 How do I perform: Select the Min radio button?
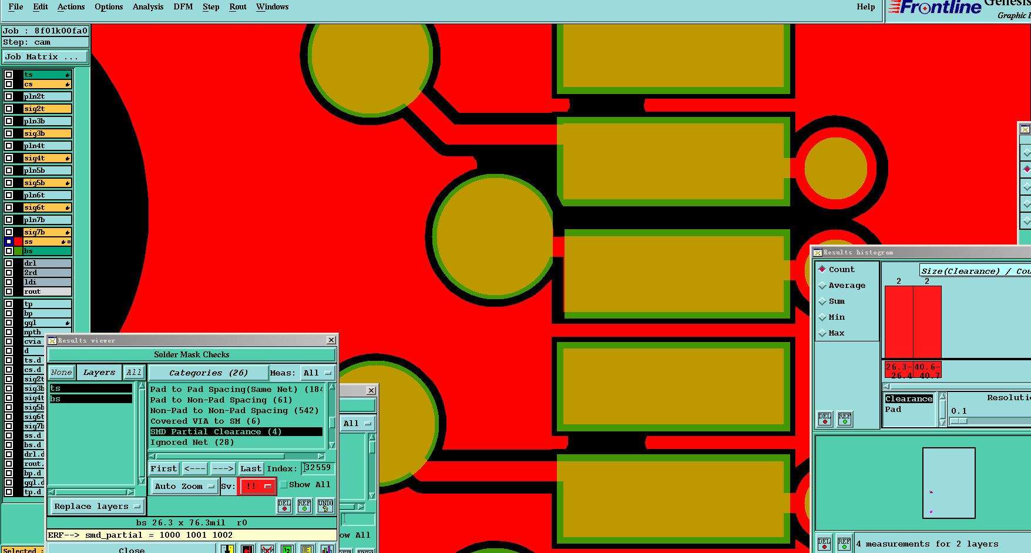(x=822, y=317)
